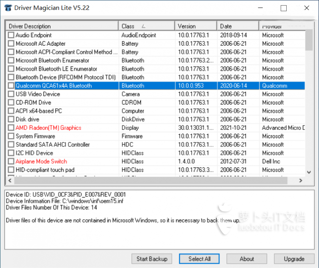The image size is (319, 268).
Task: Sort the list by Class column header
Action: (x=146, y=26)
